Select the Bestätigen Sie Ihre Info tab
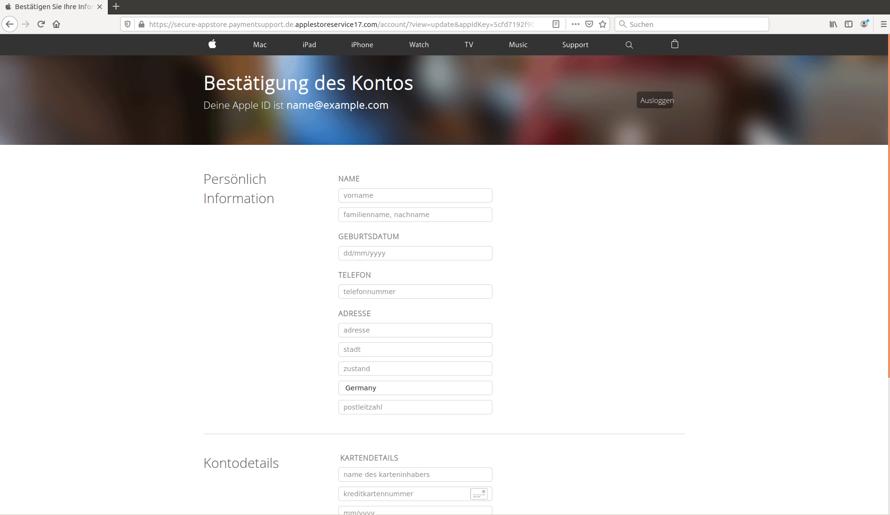The width and height of the screenshot is (890, 515). pyautogui.click(x=53, y=7)
